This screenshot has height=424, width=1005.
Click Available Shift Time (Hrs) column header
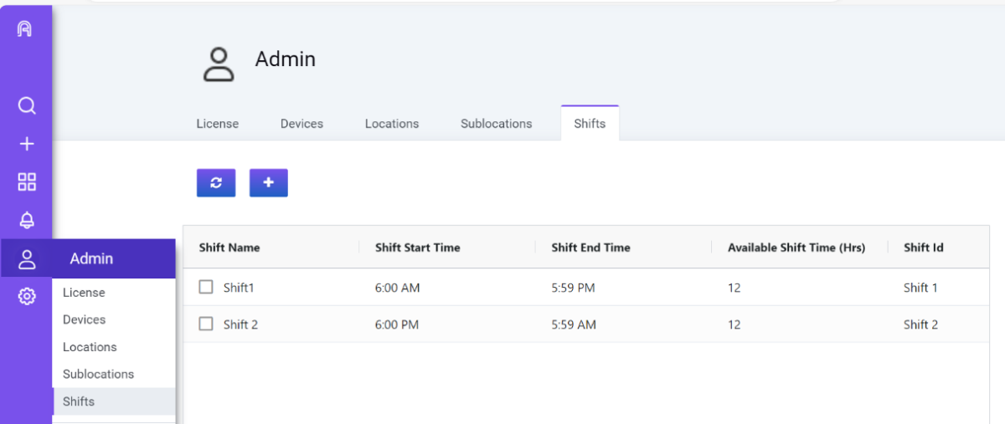click(796, 248)
